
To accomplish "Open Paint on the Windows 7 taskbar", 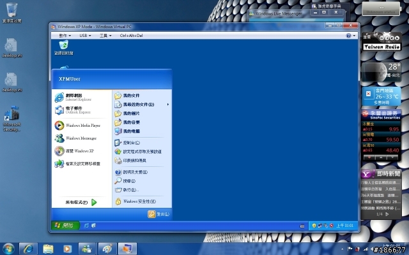I will 107,249.
